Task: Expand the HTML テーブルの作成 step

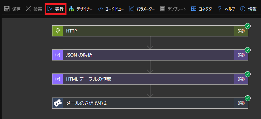Action: pos(150,79)
